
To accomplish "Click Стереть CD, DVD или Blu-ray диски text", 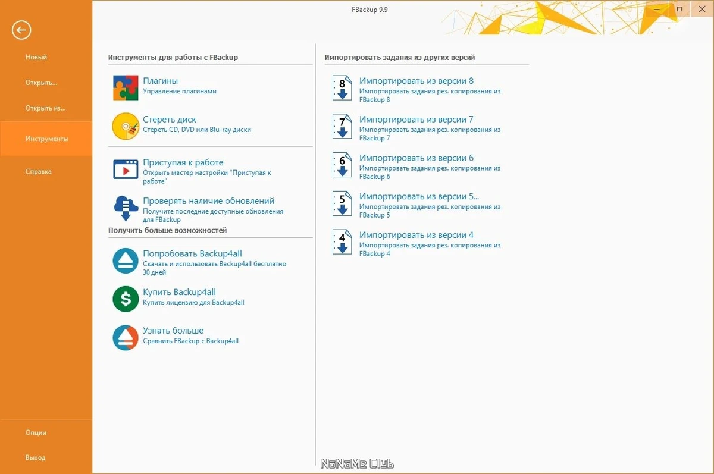I will [x=197, y=130].
